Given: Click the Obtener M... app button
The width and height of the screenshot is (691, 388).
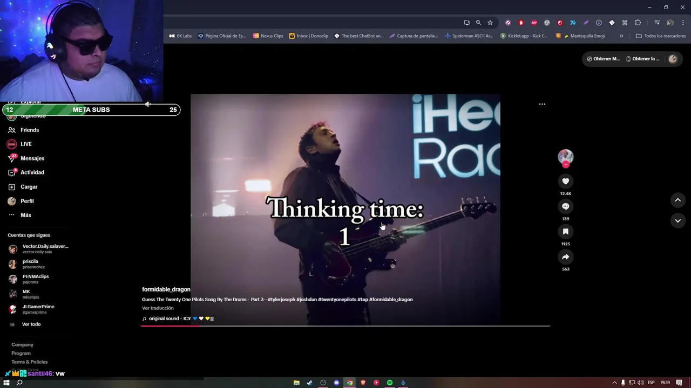Looking at the screenshot, I should 603,59.
